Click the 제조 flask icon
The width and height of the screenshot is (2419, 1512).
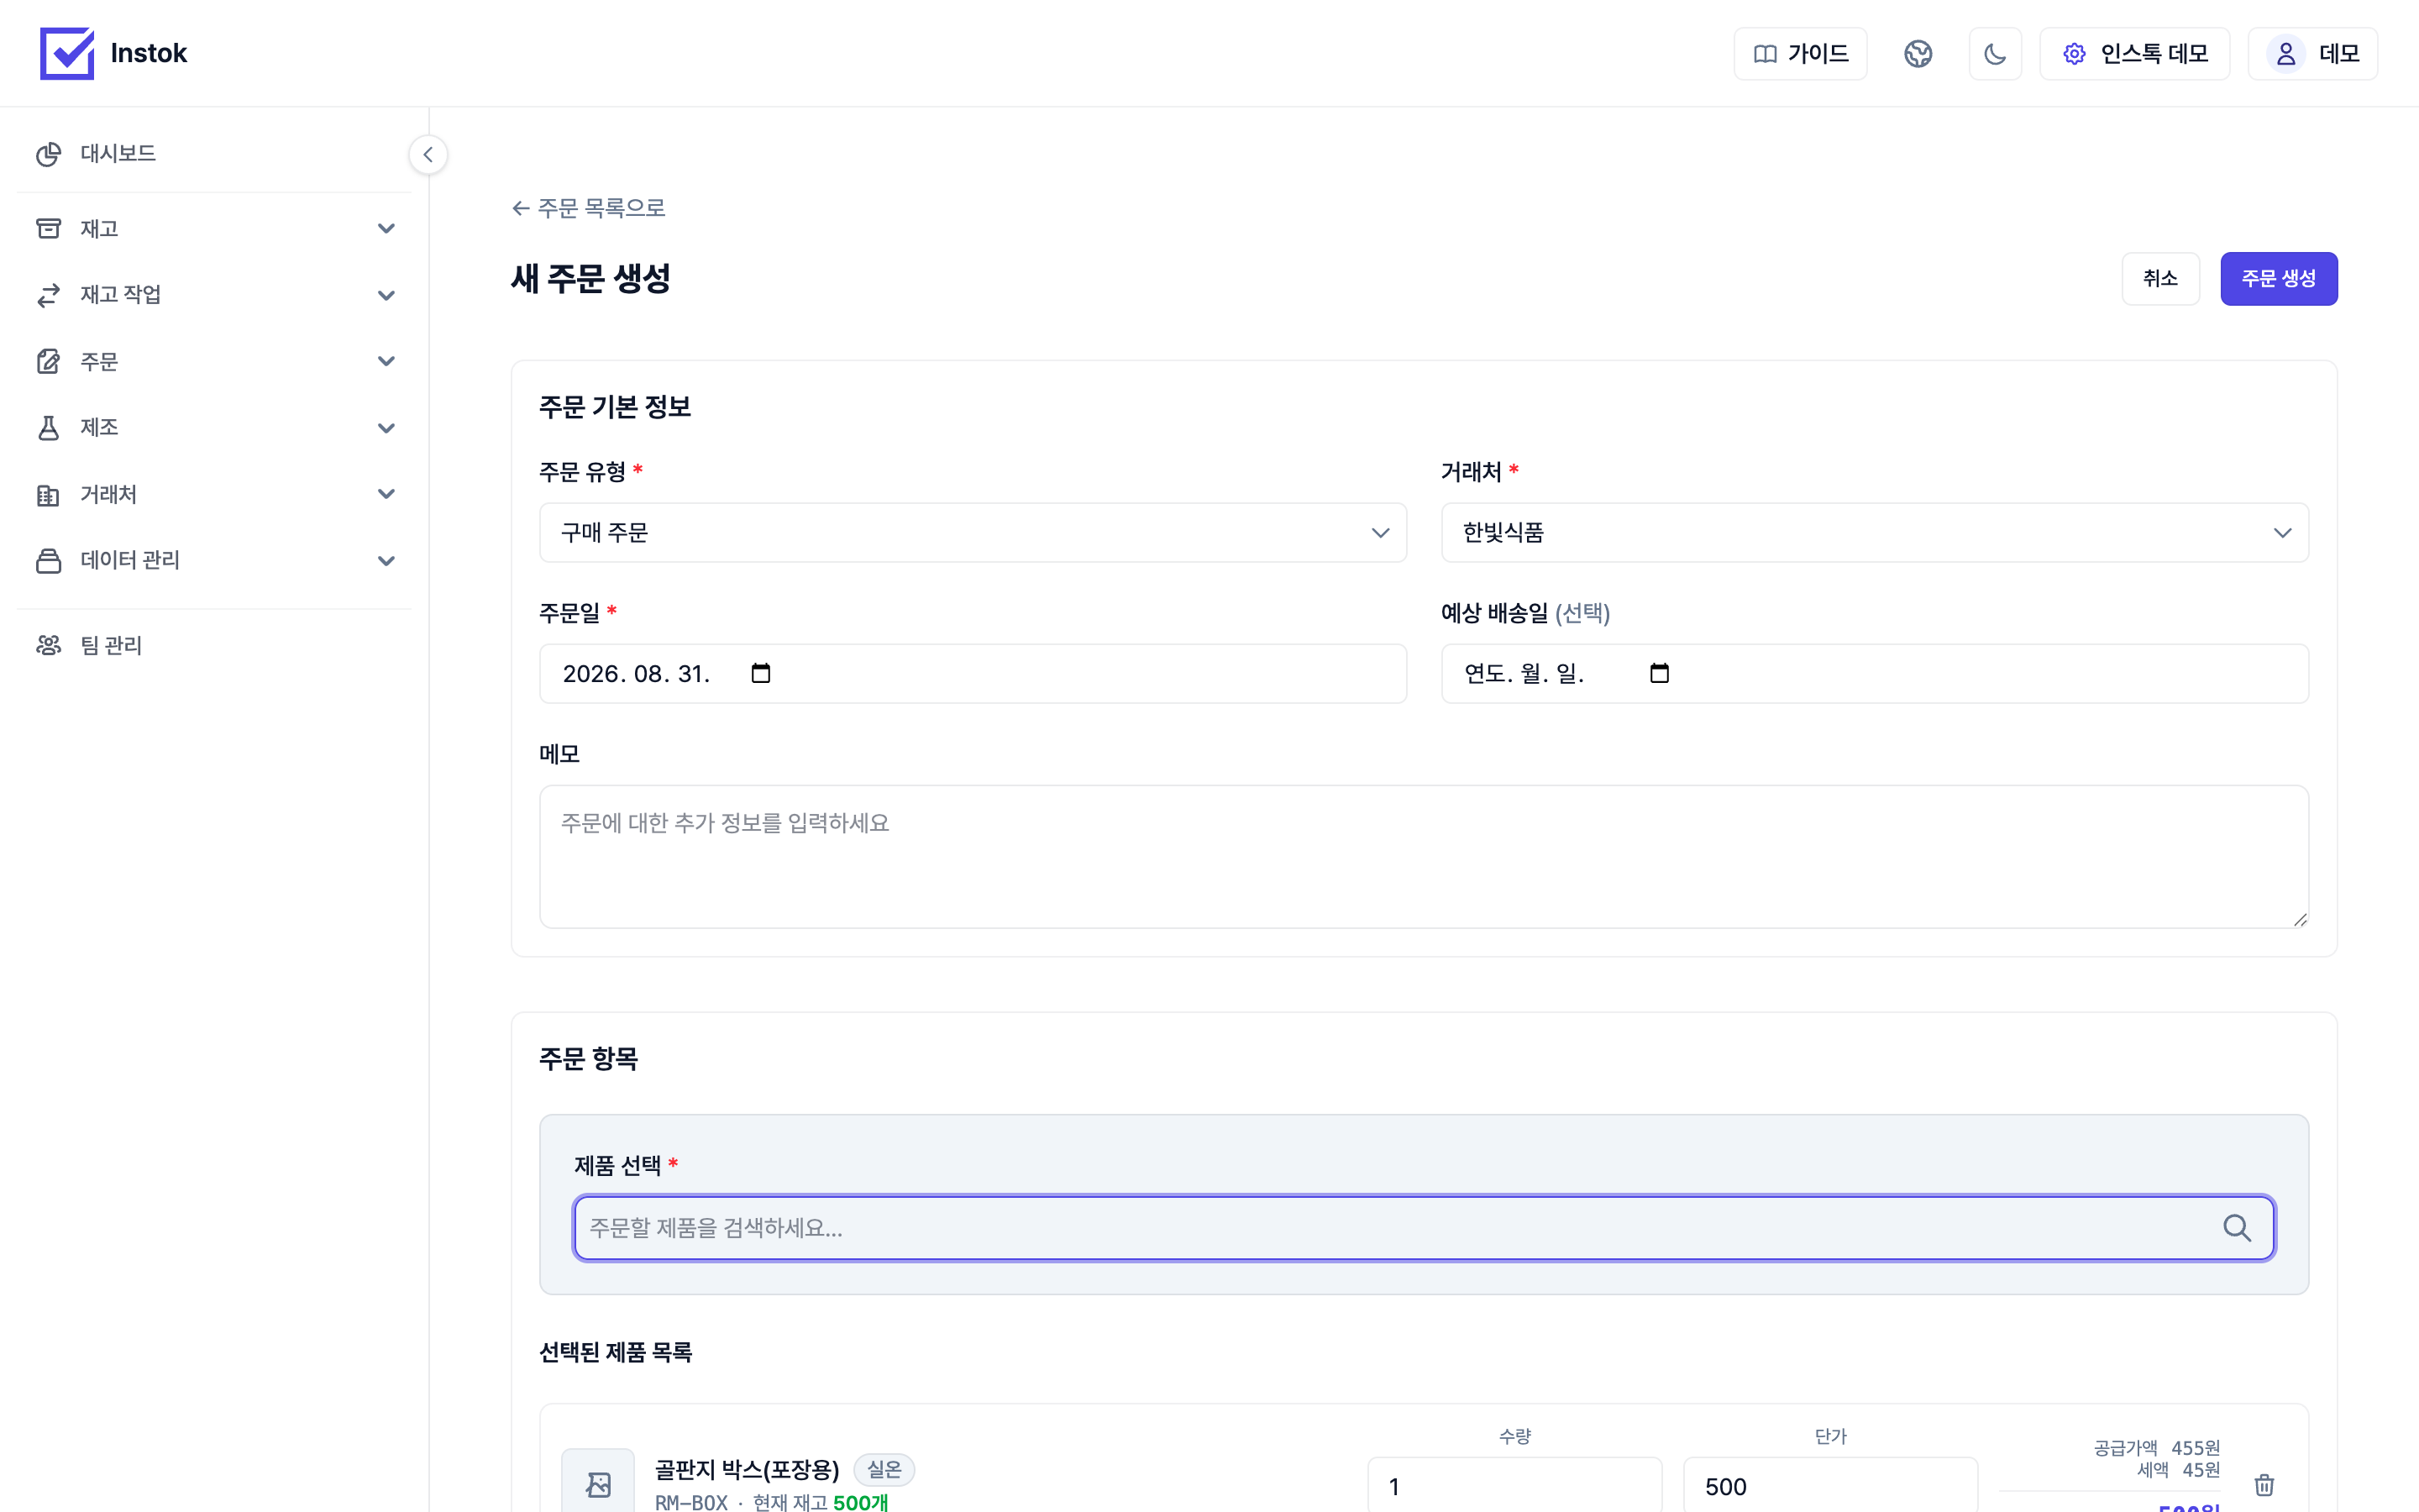pos(48,428)
